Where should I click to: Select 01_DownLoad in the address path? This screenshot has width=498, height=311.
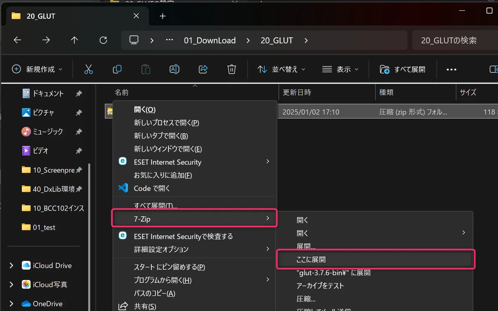pyautogui.click(x=210, y=40)
